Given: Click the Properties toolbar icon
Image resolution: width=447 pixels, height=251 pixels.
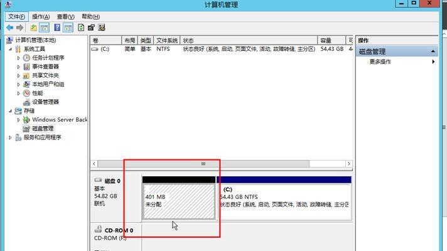Looking at the screenshot, I should pyautogui.click(x=91, y=28).
